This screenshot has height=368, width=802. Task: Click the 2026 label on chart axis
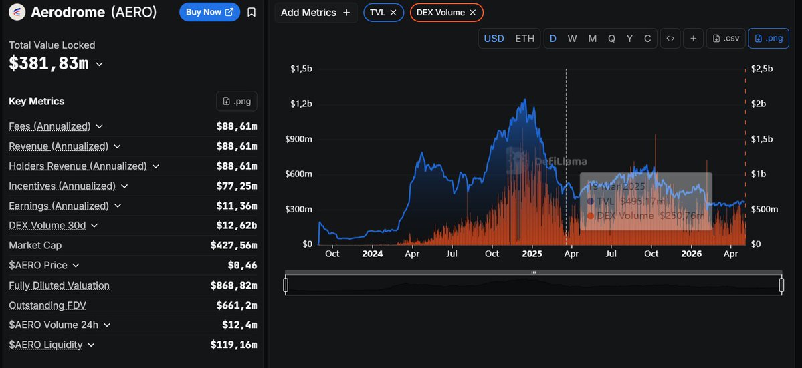click(692, 254)
